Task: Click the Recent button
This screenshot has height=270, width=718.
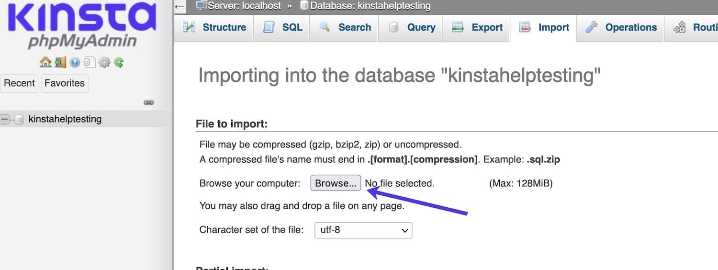Action: point(20,83)
